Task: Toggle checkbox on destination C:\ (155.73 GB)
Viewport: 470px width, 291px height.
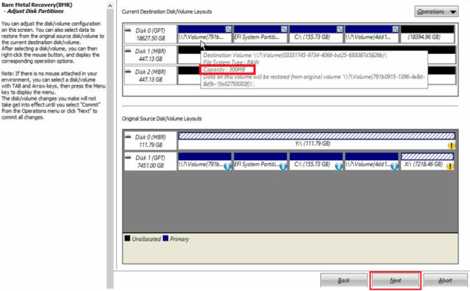Action: [x=340, y=29]
